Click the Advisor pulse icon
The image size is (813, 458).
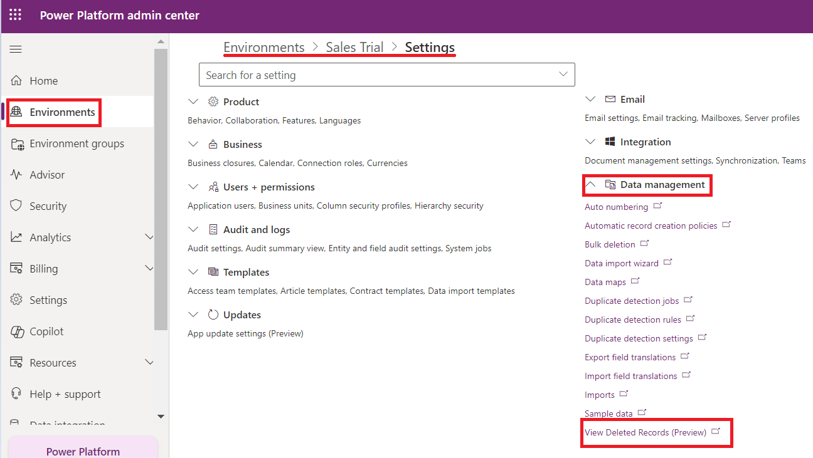16,175
